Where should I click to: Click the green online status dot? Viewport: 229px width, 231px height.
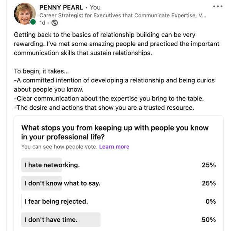pyautogui.click(x=33, y=22)
